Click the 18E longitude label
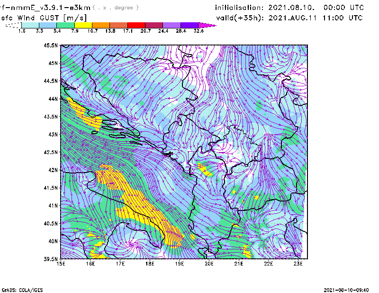The height and width of the screenshot is (293, 379). pos(150,264)
